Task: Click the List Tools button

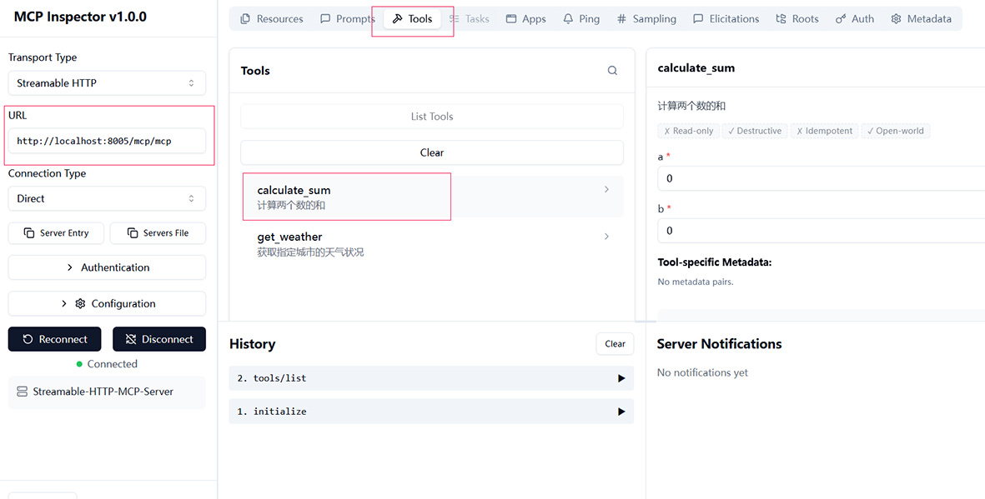Action: 431,116
